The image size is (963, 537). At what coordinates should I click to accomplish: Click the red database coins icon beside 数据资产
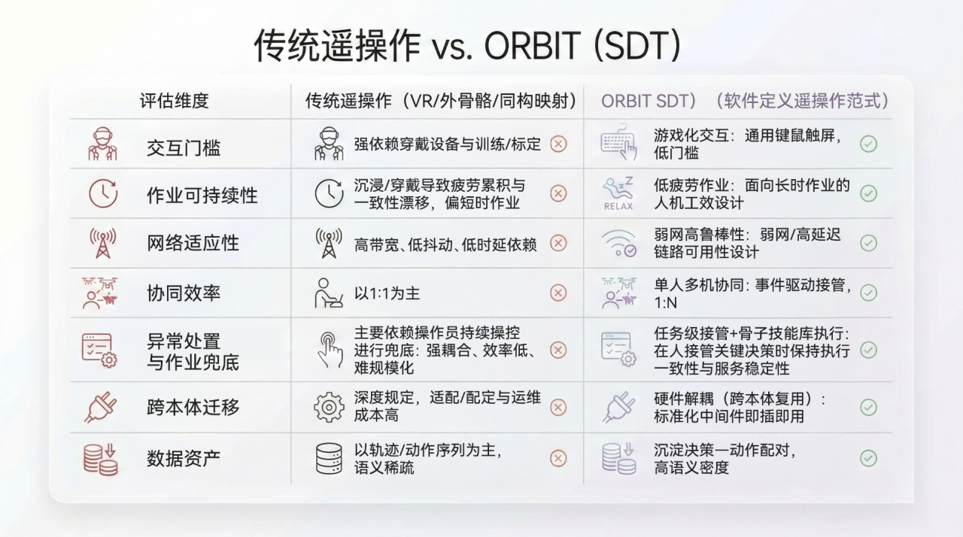[x=101, y=459]
